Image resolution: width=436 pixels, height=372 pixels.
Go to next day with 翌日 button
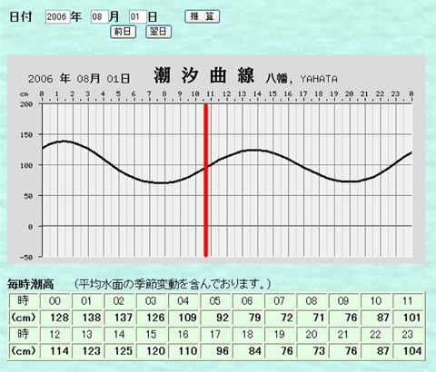(158, 32)
